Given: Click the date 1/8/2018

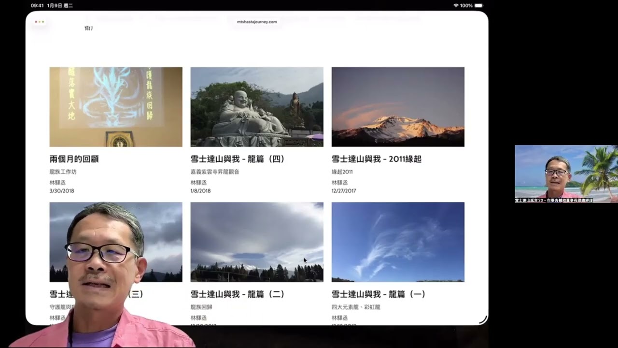Looking at the screenshot, I should point(200,191).
